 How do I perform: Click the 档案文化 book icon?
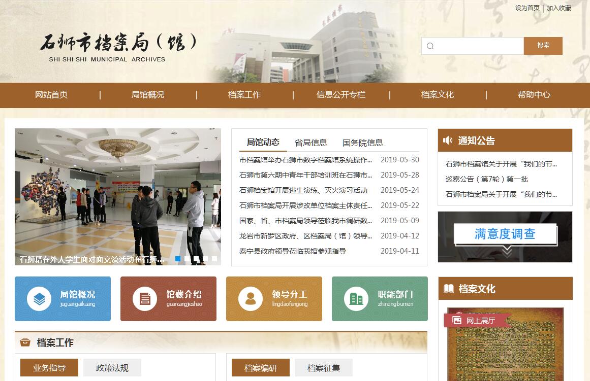(449, 289)
